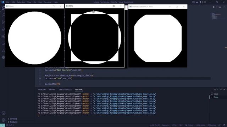Run Python file with the play button
The width and height of the screenshot is (227, 127).
214,7
